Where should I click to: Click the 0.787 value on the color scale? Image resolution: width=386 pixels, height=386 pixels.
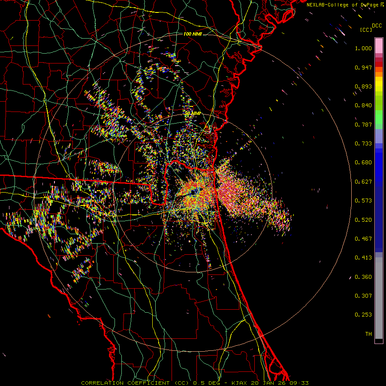point(363,124)
